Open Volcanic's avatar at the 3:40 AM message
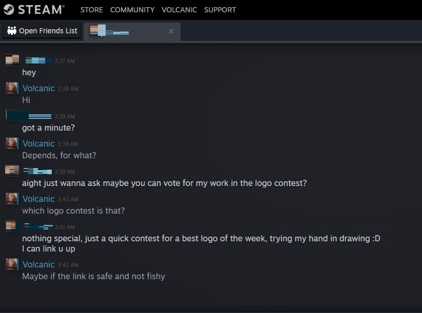The height and width of the screenshot is (313, 422). coord(12,199)
